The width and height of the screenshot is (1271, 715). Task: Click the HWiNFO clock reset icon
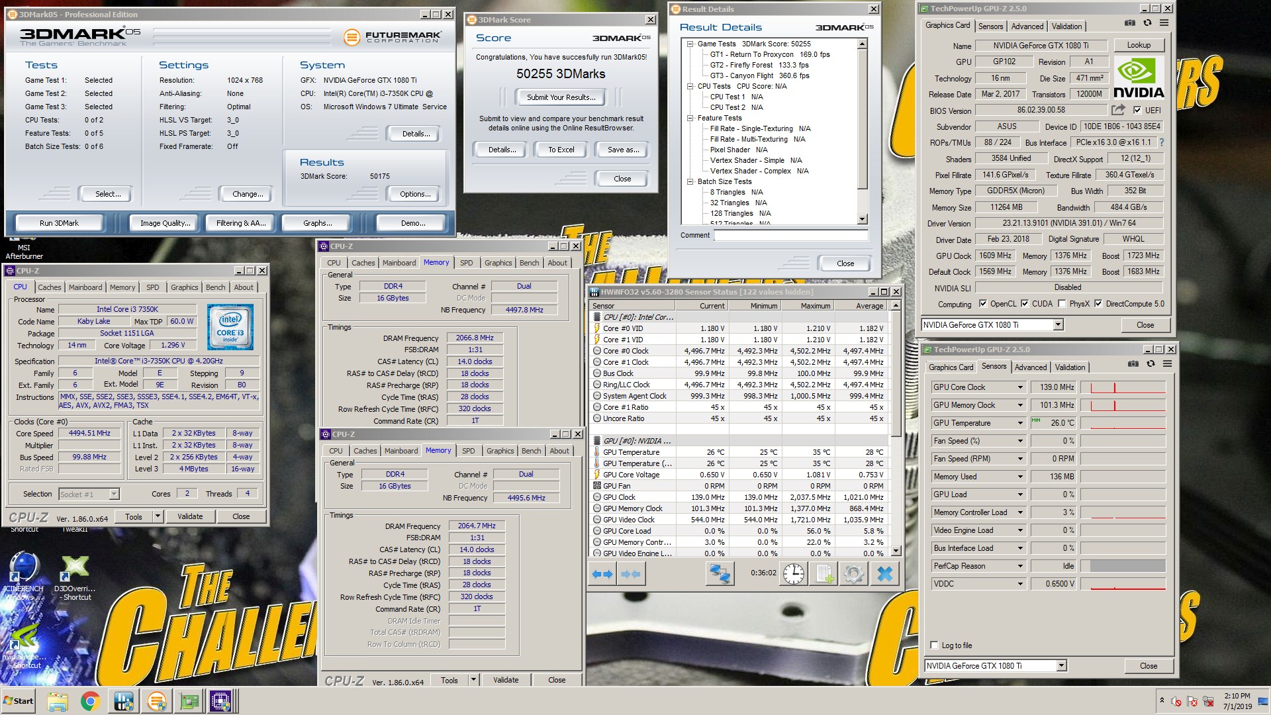click(x=794, y=573)
